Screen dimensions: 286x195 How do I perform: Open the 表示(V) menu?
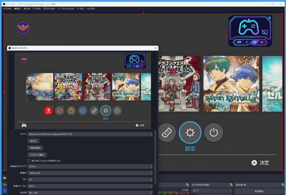(27, 9)
